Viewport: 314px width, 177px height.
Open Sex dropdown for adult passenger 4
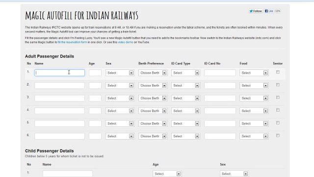pyautogui.click(x=120, y=111)
